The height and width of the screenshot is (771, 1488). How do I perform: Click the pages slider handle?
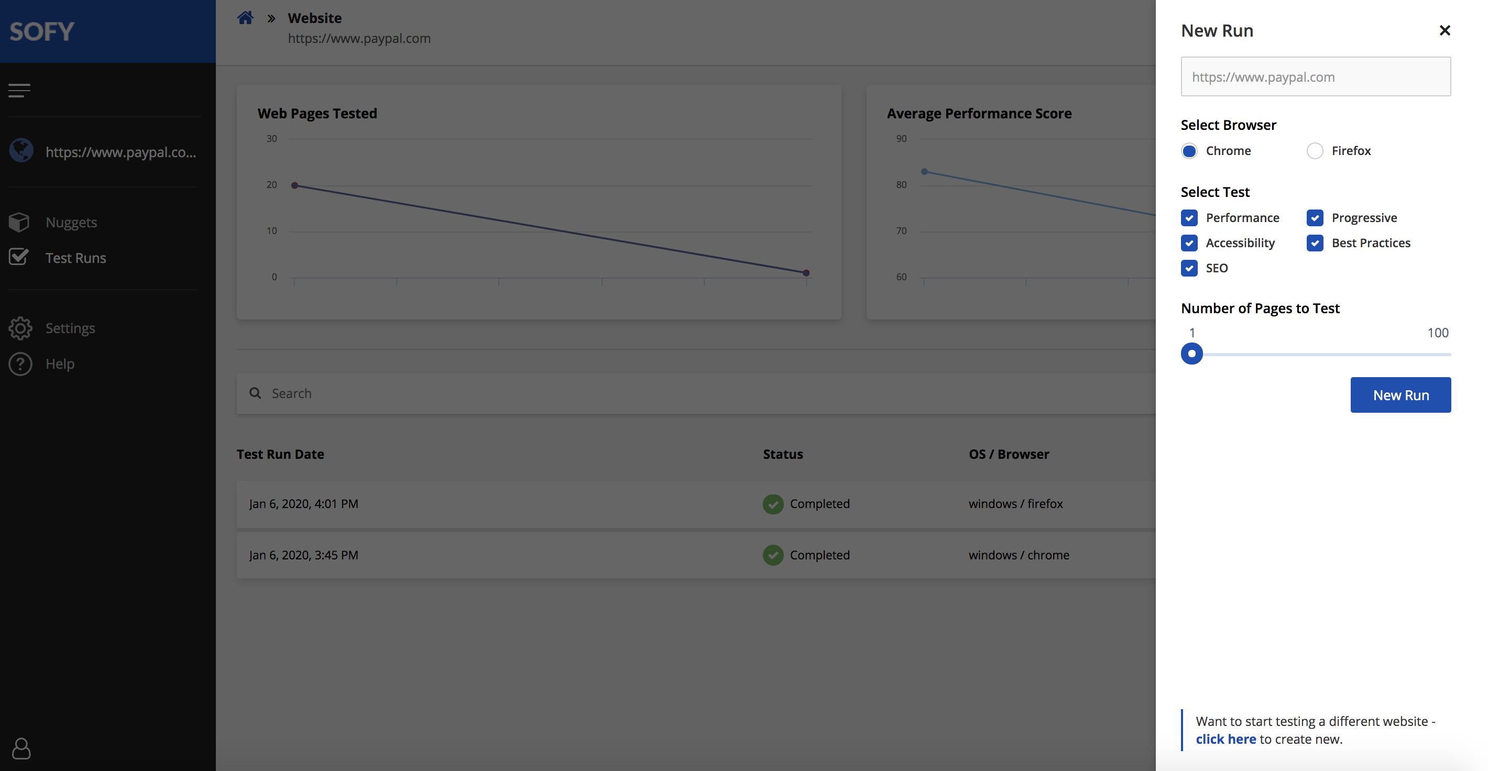click(x=1191, y=354)
